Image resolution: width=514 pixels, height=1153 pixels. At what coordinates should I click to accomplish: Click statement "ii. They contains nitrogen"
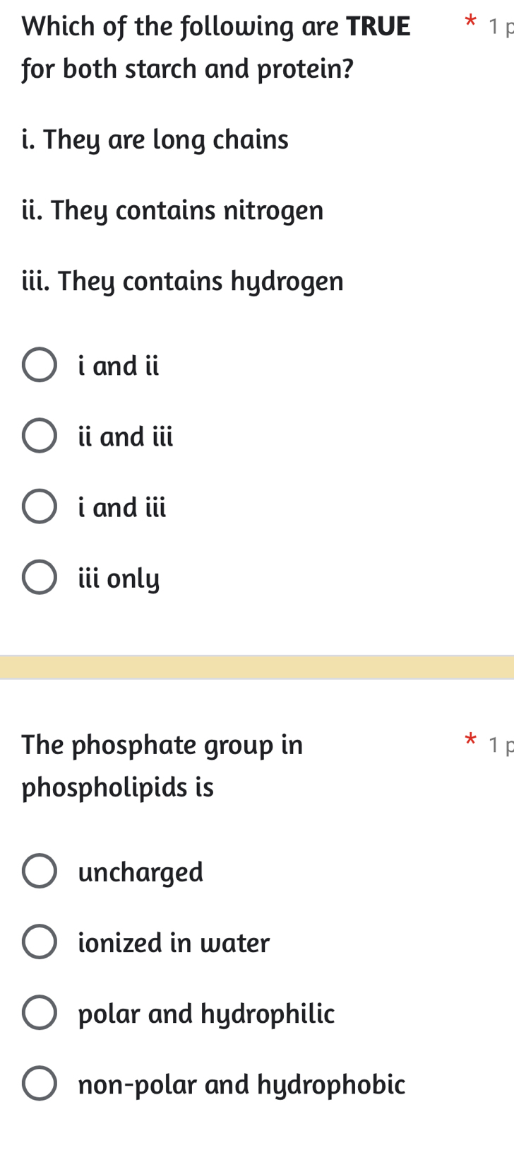click(172, 210)
